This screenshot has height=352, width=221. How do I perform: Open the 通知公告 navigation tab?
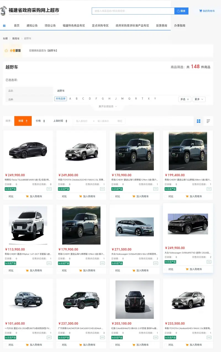click(32, 26)
